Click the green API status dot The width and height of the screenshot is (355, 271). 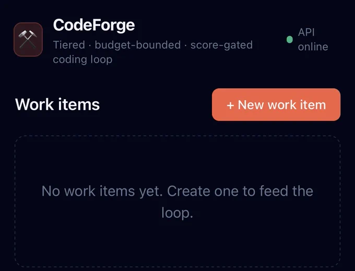(290, 40)
